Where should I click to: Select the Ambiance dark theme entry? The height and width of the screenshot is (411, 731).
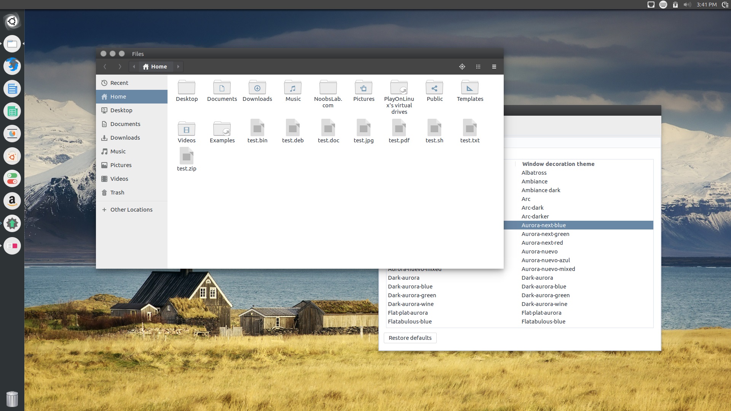541,190
